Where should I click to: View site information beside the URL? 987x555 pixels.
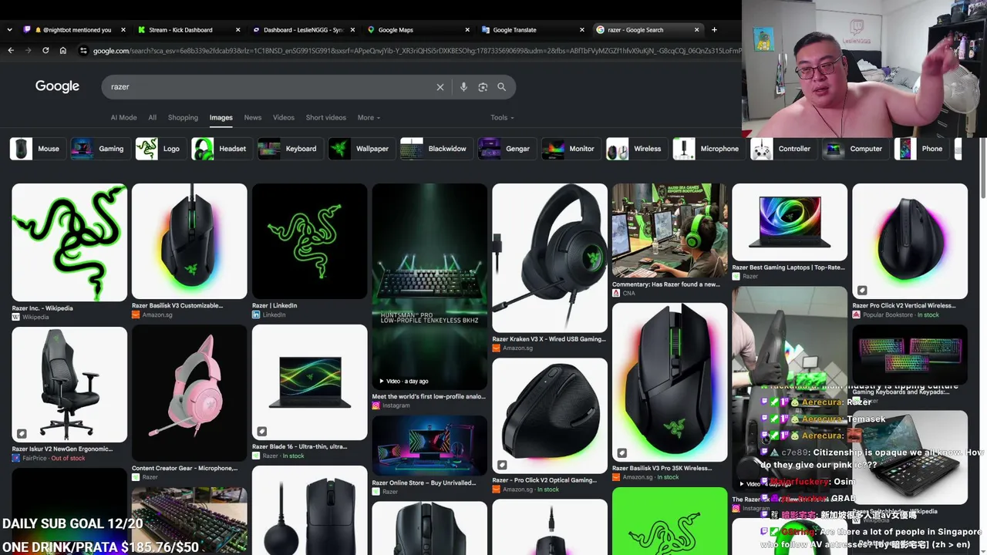(83, 51)
